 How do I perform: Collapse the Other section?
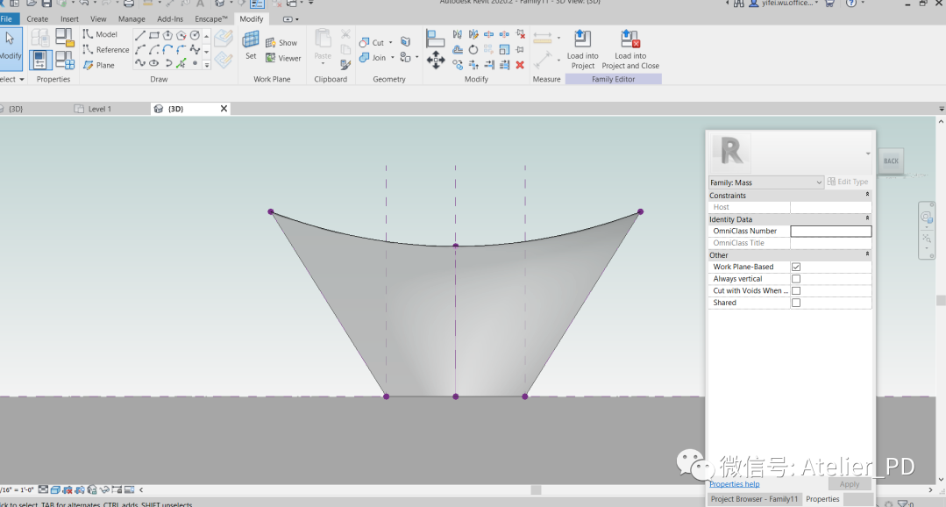point(868,253)
